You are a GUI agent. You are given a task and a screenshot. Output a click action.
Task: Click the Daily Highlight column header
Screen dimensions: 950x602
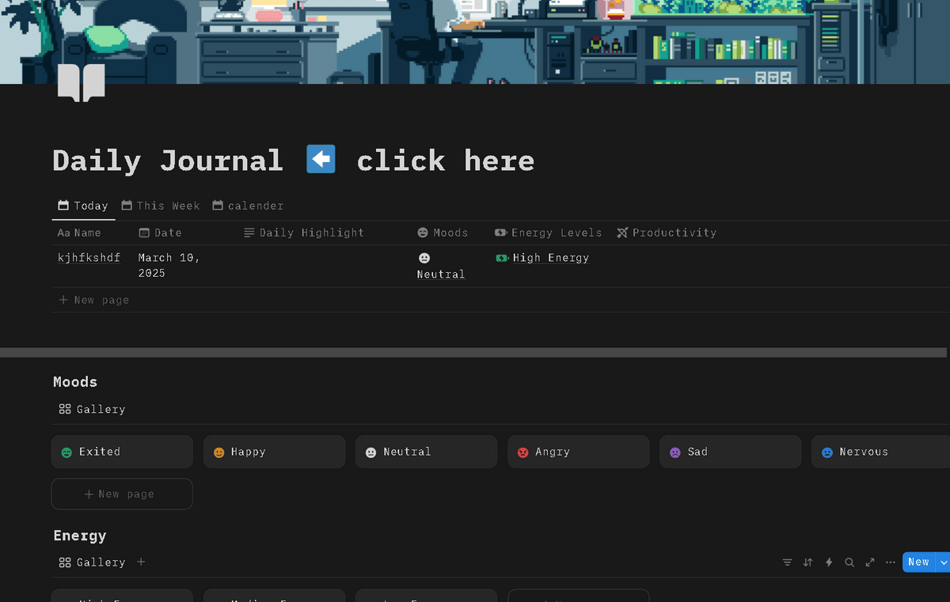[304, 233]
